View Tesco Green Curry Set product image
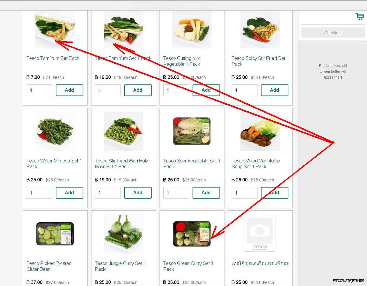 192,234
